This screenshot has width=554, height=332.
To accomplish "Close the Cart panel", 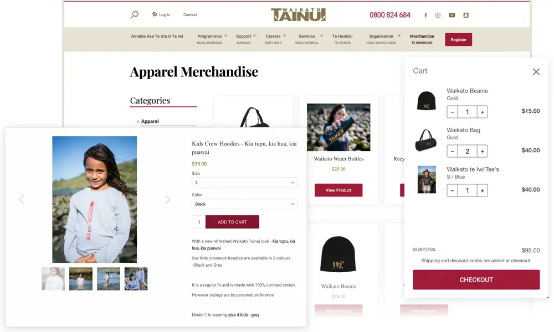I will tap(536, 71).
